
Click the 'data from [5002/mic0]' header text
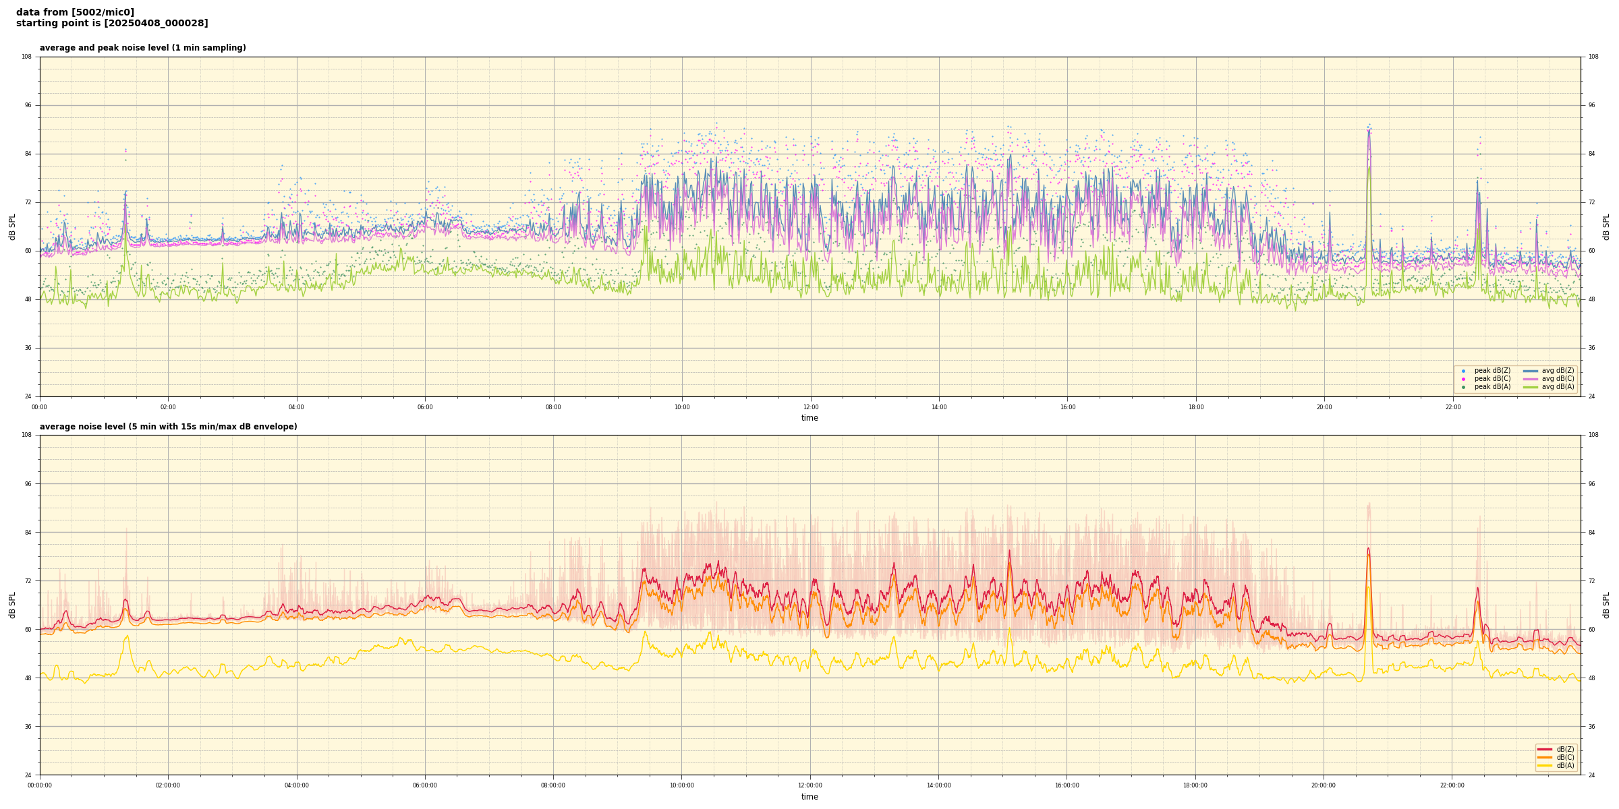pos(75,12)
